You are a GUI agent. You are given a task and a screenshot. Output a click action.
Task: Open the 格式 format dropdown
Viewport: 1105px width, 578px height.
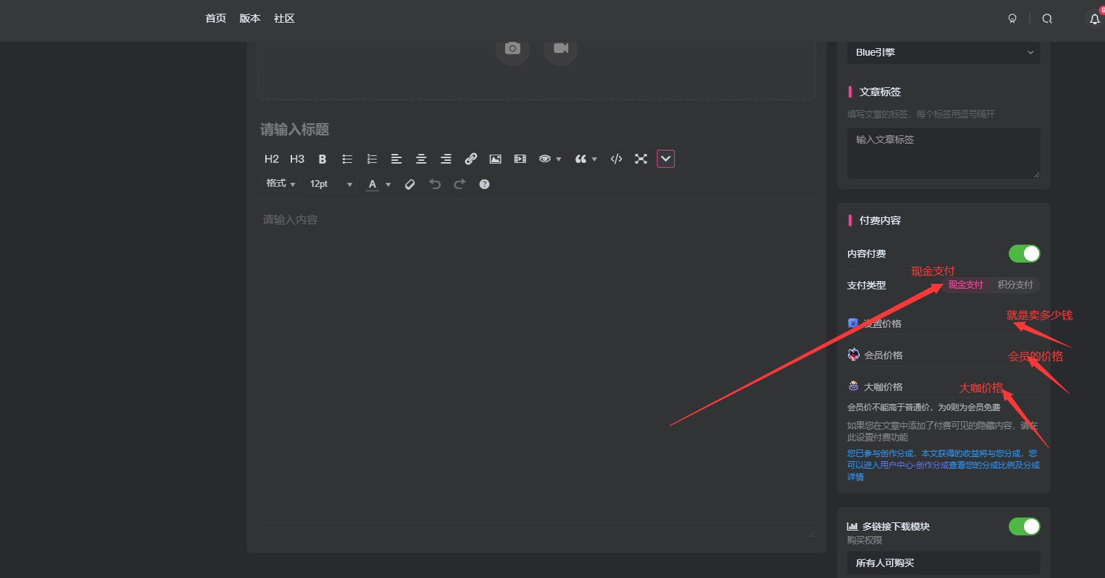tap(280, 184)
